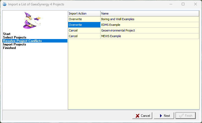The width and height of the screenshot is (202, 123).
Task: Maximize the import wizard window
Action: 183,4
